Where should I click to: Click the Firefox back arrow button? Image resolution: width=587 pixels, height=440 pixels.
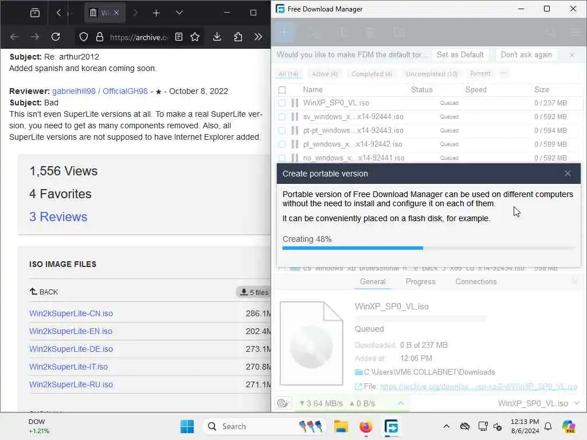point(14,37)
